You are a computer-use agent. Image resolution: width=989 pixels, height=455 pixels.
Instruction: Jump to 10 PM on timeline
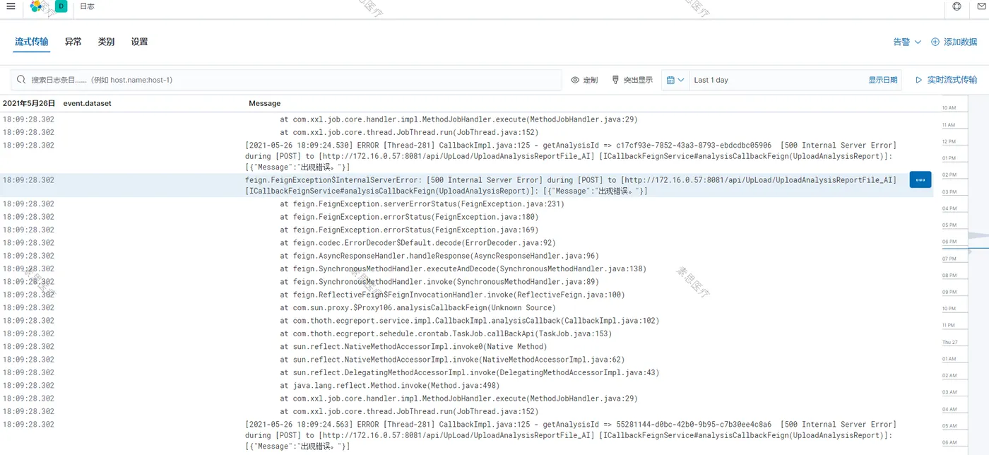949,309
